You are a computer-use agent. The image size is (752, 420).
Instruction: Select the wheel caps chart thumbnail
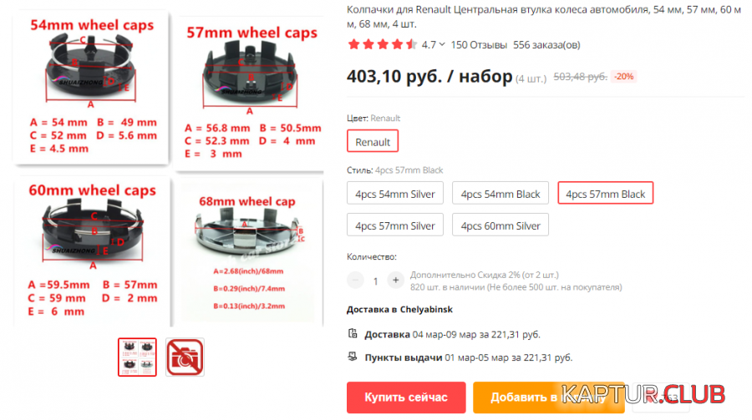click(137, 357)
